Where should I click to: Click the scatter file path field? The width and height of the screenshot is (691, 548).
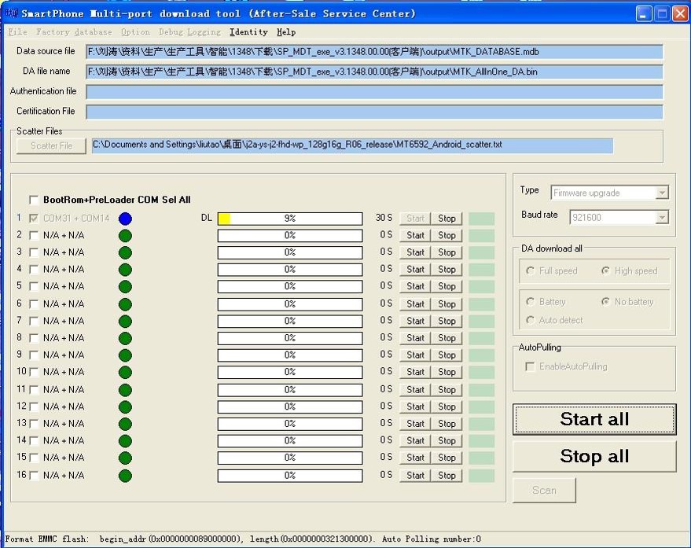coord(352,145)
